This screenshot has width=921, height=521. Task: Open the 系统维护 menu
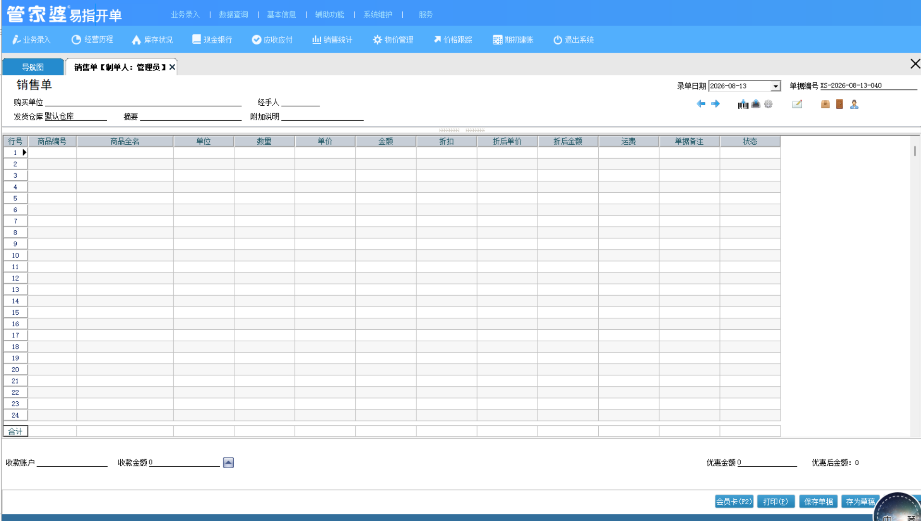[x=378, y=14]
